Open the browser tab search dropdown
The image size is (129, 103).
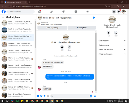(2, 2)
